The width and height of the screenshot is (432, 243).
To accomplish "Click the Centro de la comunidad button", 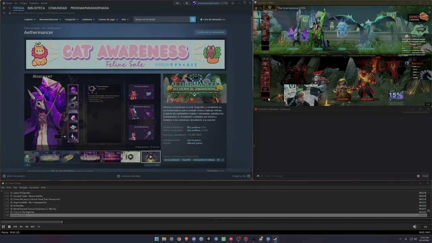I will click(210, 32).
